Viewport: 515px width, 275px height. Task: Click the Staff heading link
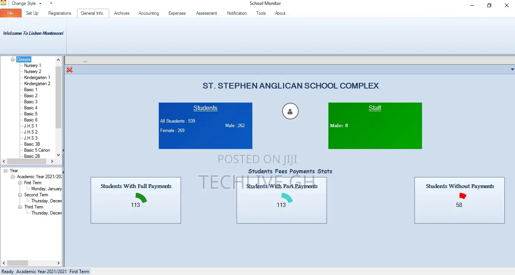(375, 108)
